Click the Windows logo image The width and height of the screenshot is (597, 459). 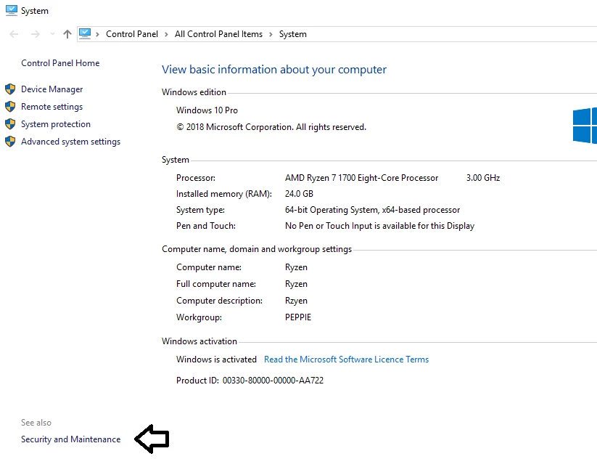(585, 126)
